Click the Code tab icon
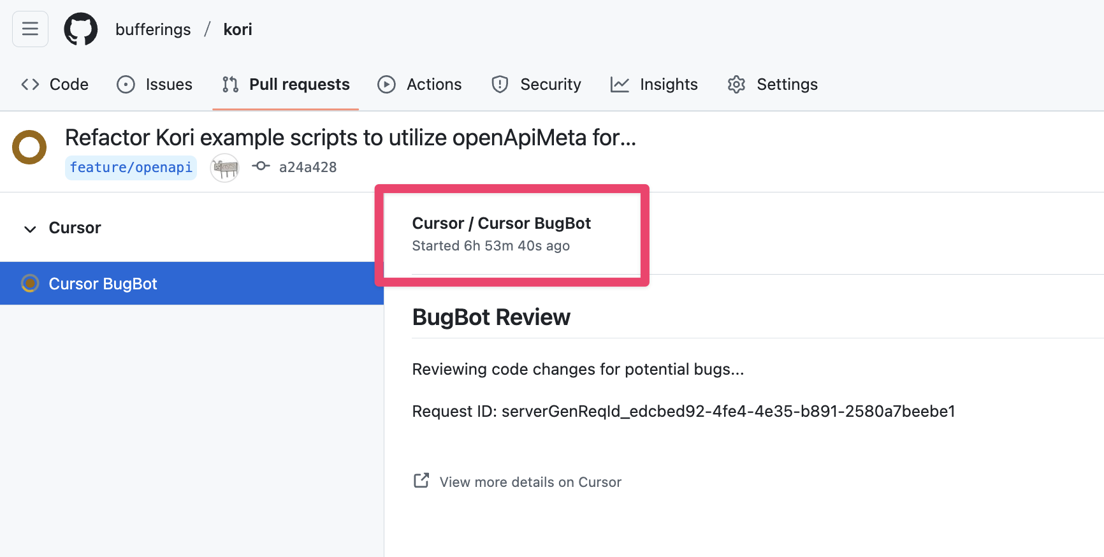The image size is (1104, 557). pos(30,84)
